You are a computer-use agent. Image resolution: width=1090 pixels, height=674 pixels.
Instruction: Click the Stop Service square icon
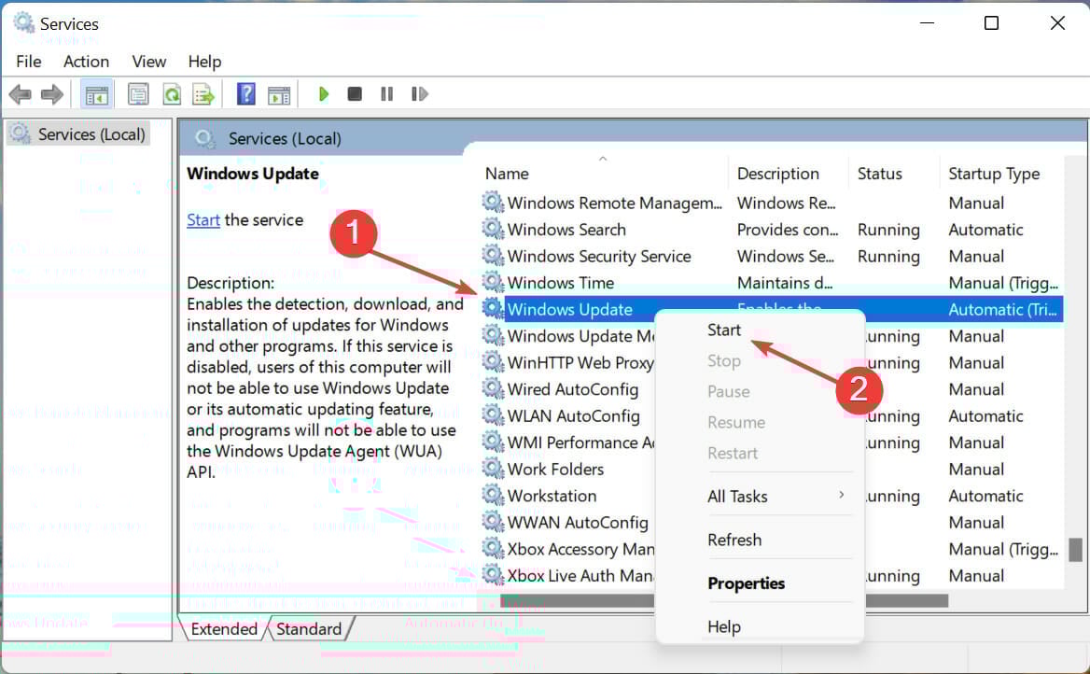(355, 93)
